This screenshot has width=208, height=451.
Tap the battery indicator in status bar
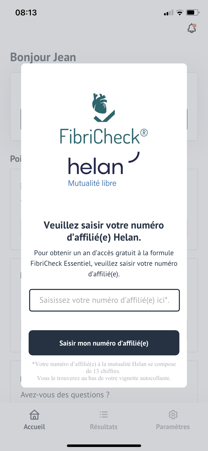pyautogui.click(x=193, y=12)
